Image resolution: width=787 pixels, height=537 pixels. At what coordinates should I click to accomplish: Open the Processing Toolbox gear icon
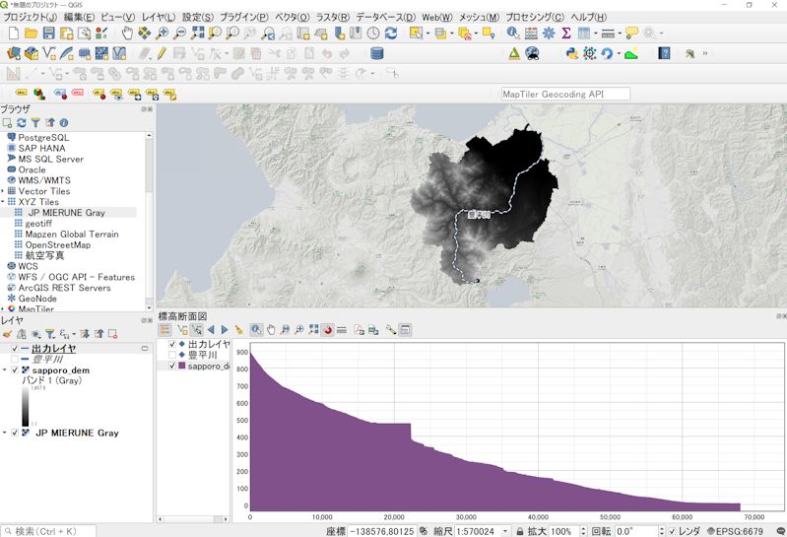[549, 34]
